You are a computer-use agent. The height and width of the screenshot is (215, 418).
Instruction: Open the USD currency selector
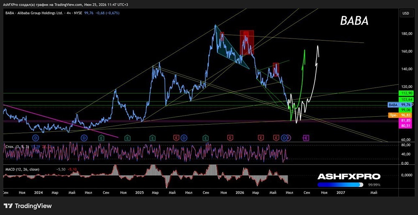coord(407,13)
